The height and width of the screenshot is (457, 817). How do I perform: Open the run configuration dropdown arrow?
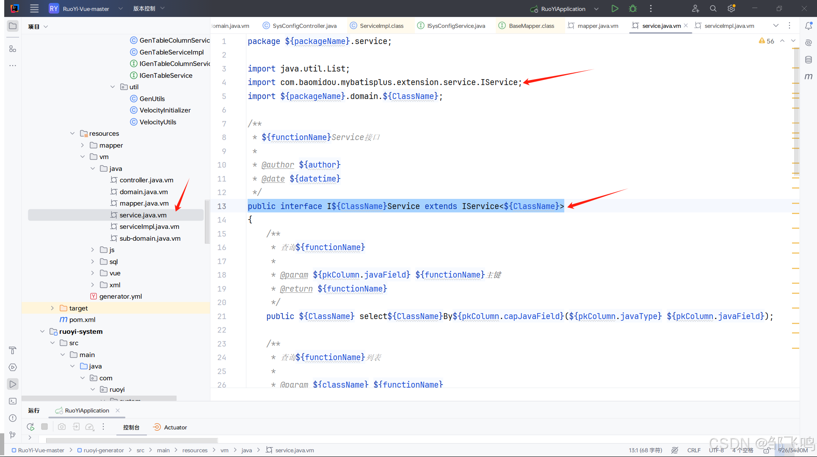[596, 9]
